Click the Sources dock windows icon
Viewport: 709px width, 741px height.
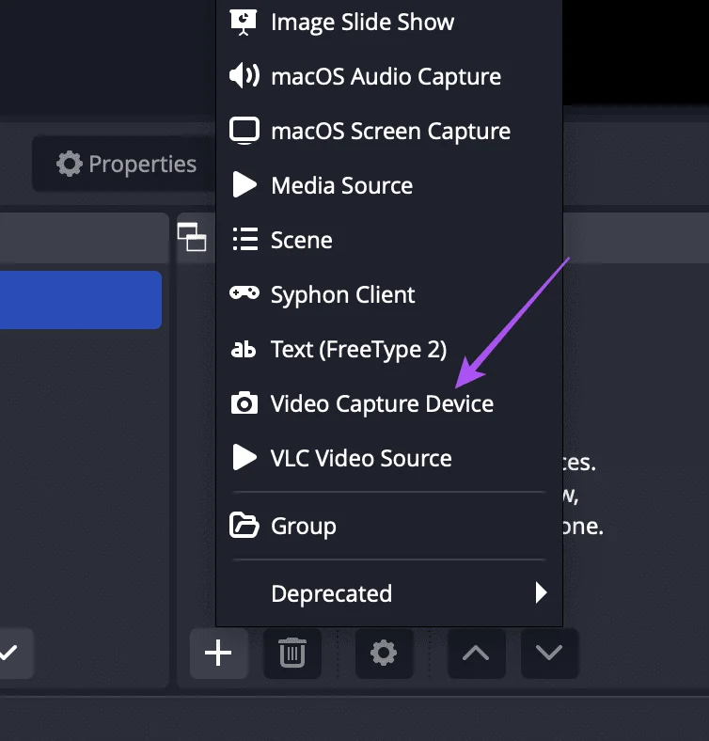coord(192,237)
